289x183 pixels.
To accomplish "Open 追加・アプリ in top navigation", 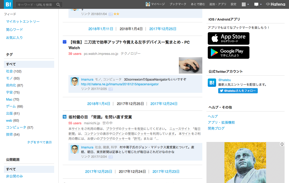I will pyautogui.click(x=218, y=4).
